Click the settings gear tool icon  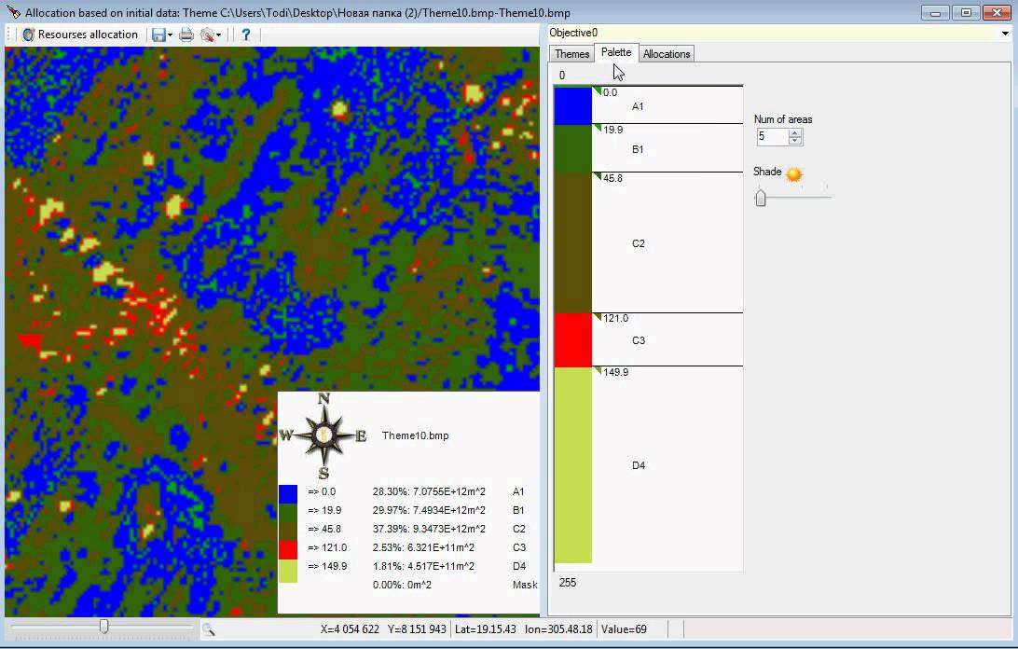pyautogui.click(x=207, y=35)
